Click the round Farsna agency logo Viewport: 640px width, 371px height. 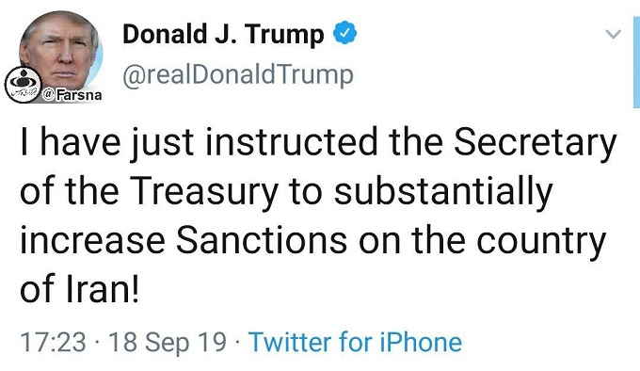point(23,84)
